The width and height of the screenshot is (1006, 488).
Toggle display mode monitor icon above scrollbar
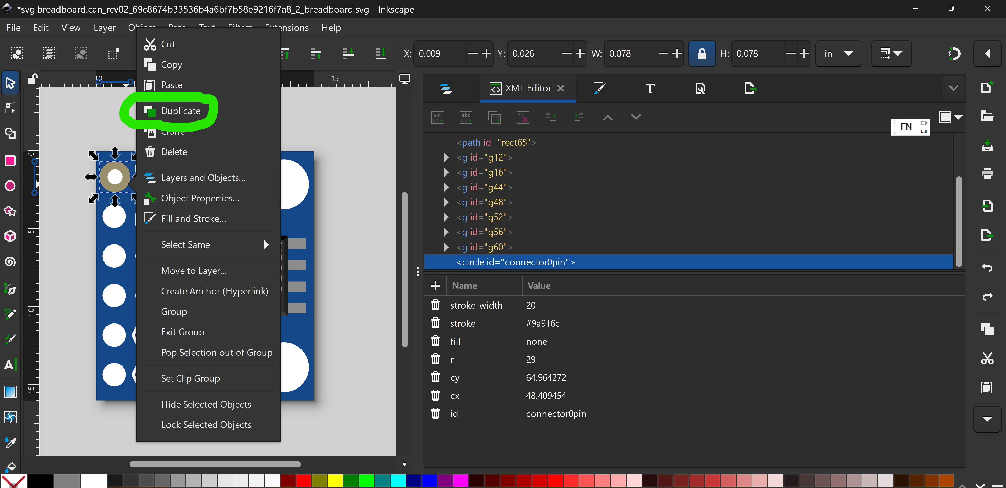click(404, 79)
